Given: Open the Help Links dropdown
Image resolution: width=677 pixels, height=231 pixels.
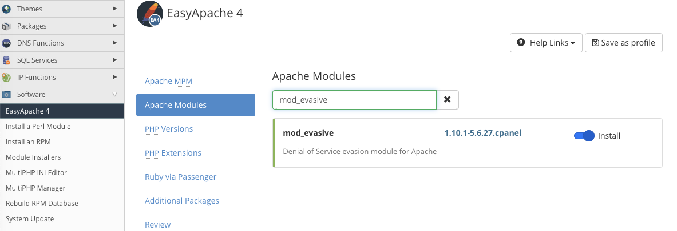Looking at the screenshot, I should pos(546,43).
